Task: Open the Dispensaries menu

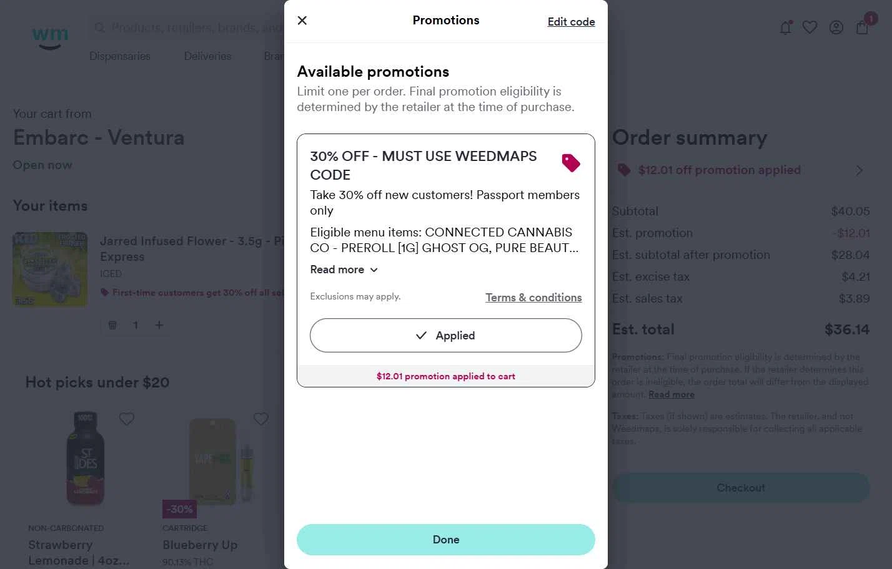Action: coord(120,56)
